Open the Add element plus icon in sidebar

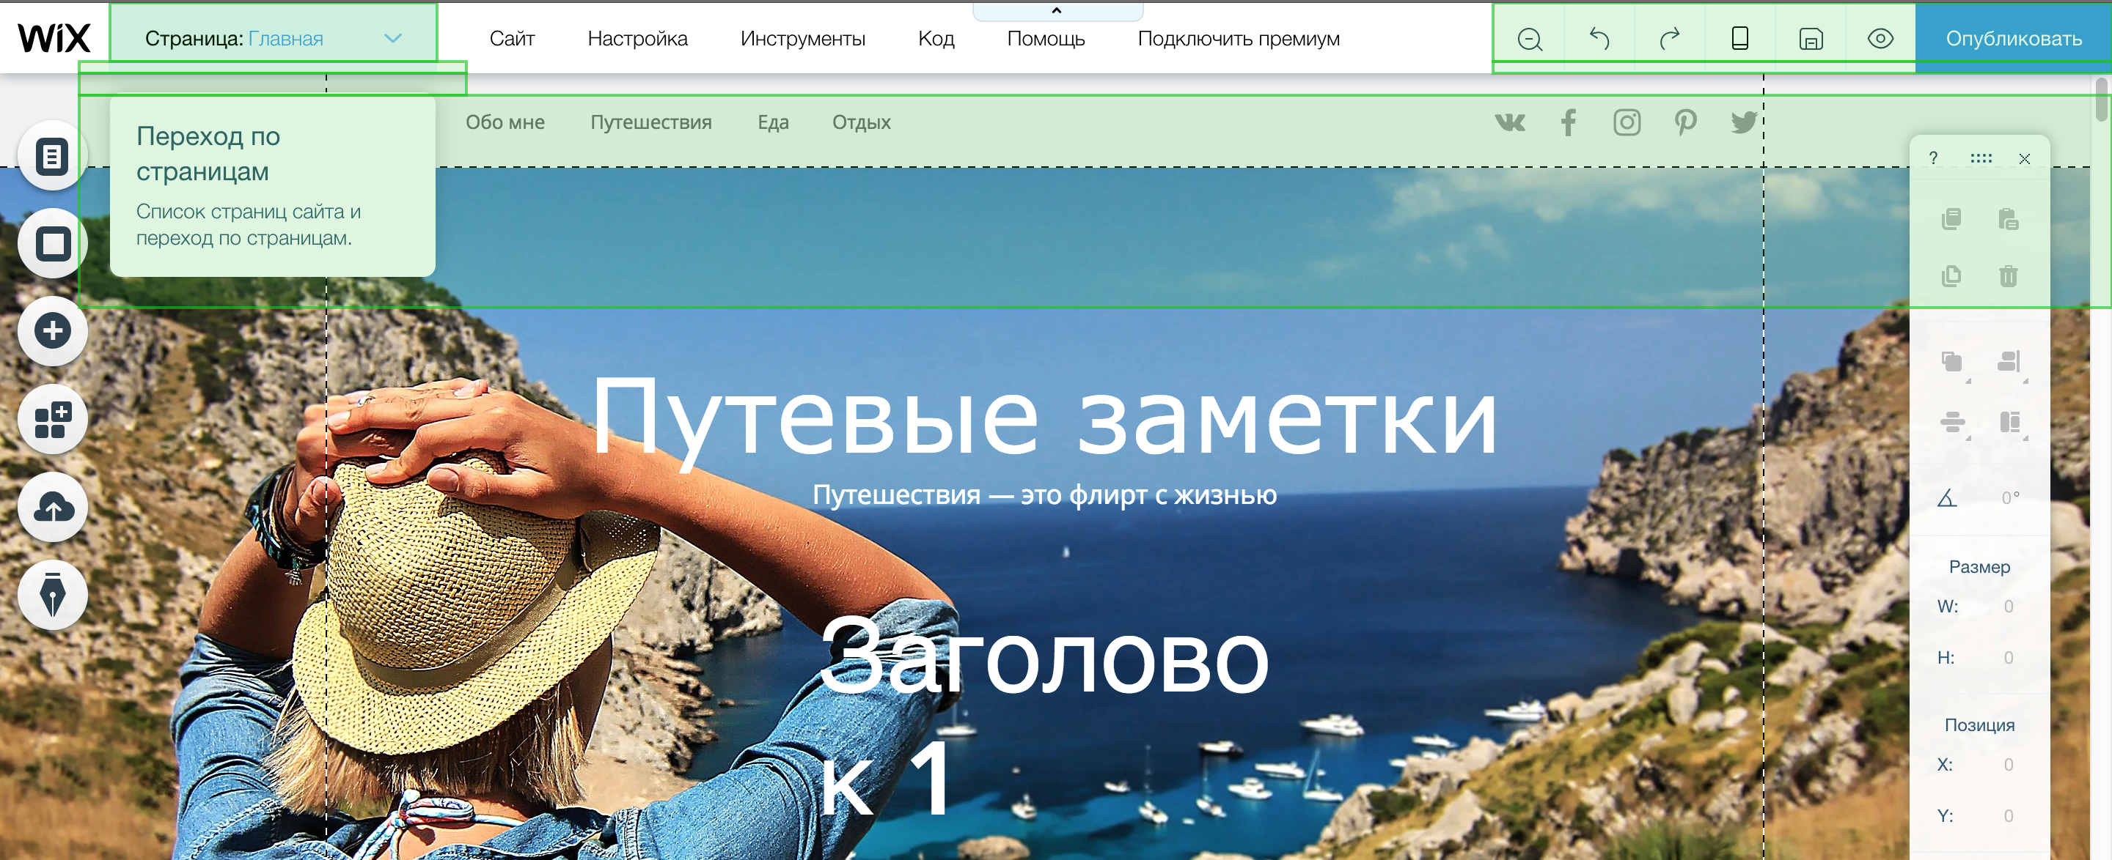pyautogui.click(x=51, y=331)
